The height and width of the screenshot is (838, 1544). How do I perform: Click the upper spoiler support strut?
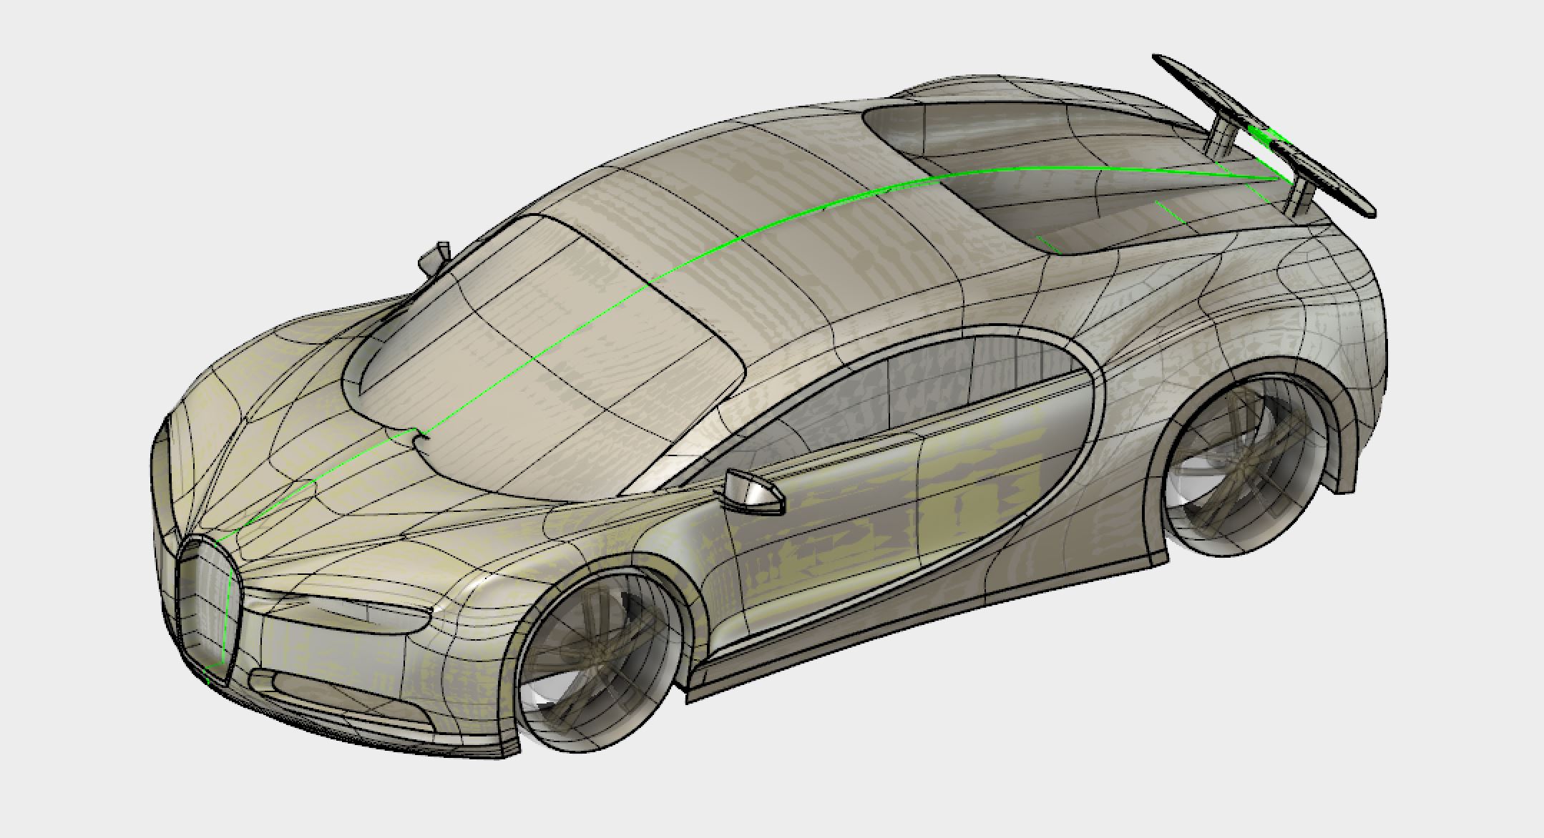coord(1220,137)
